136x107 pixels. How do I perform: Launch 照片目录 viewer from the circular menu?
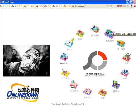click(95, 29)
